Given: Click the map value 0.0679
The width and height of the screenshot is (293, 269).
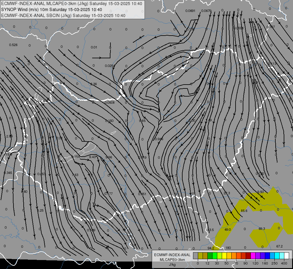Looking at the screenshot, I should point(206,11).
